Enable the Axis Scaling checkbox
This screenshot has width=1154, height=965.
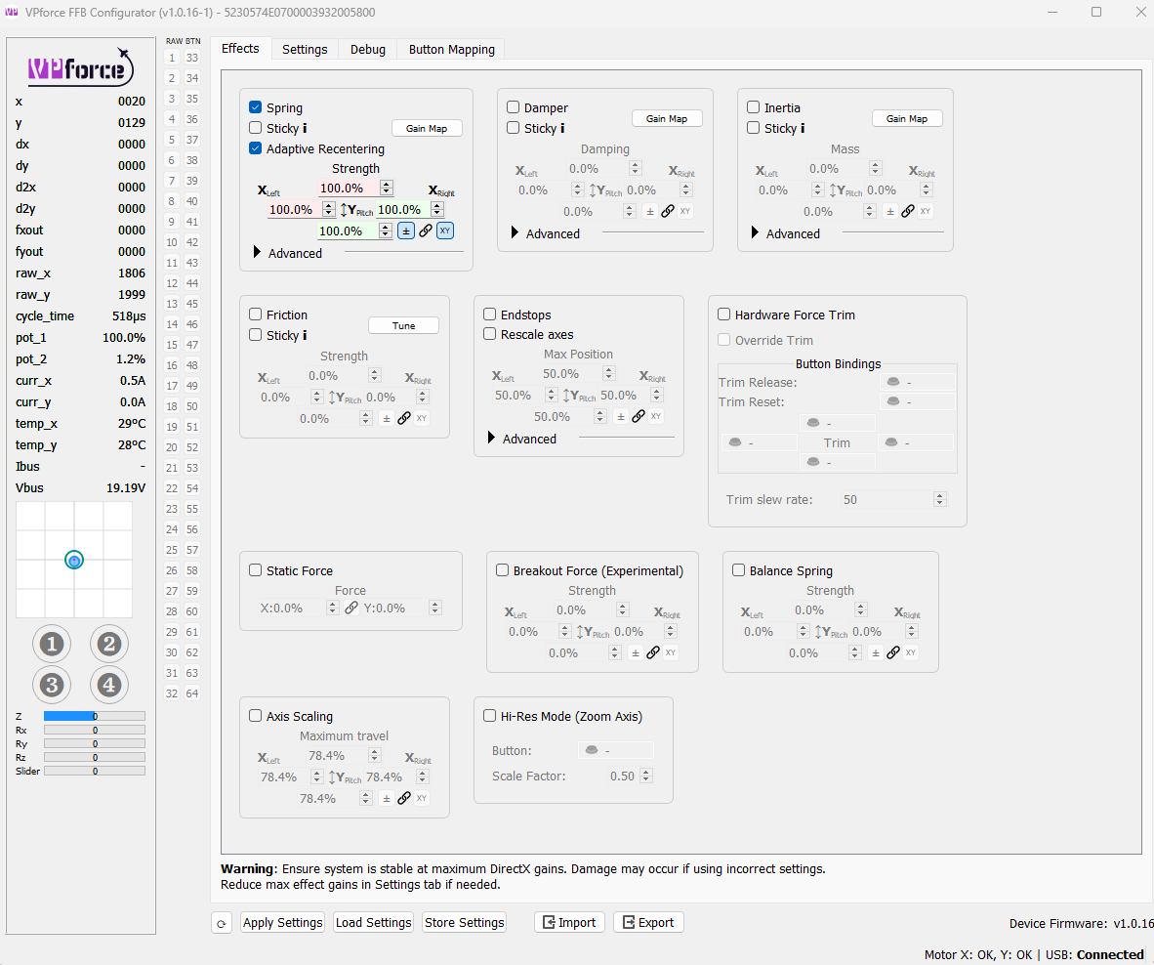pyautogui.click(x=256, y=716)
